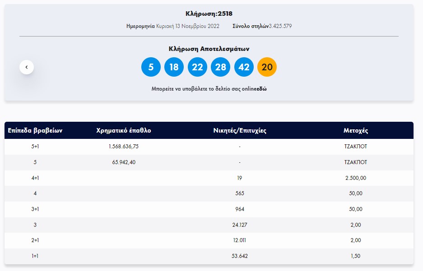Screen dimensions: 423x271
Task: Open the 'εδώ' online submission link
Action: pyautogui.click(x=261, y=89)
